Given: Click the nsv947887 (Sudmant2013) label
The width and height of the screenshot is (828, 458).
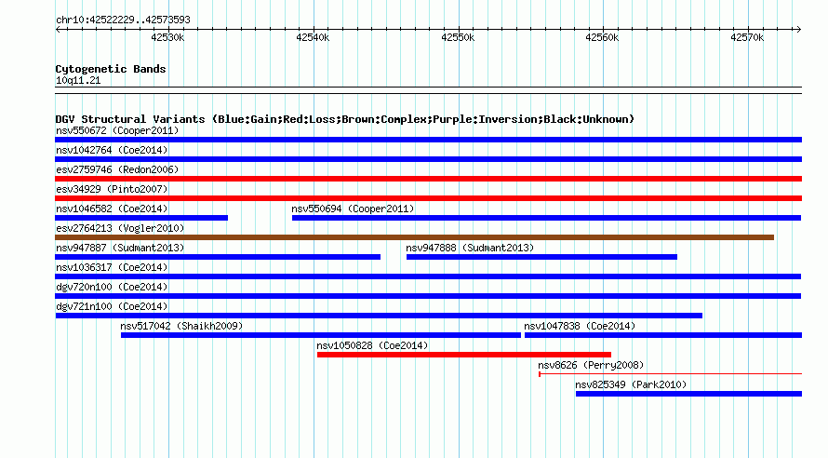Looking at the screenshot, I should pos(120,248).
